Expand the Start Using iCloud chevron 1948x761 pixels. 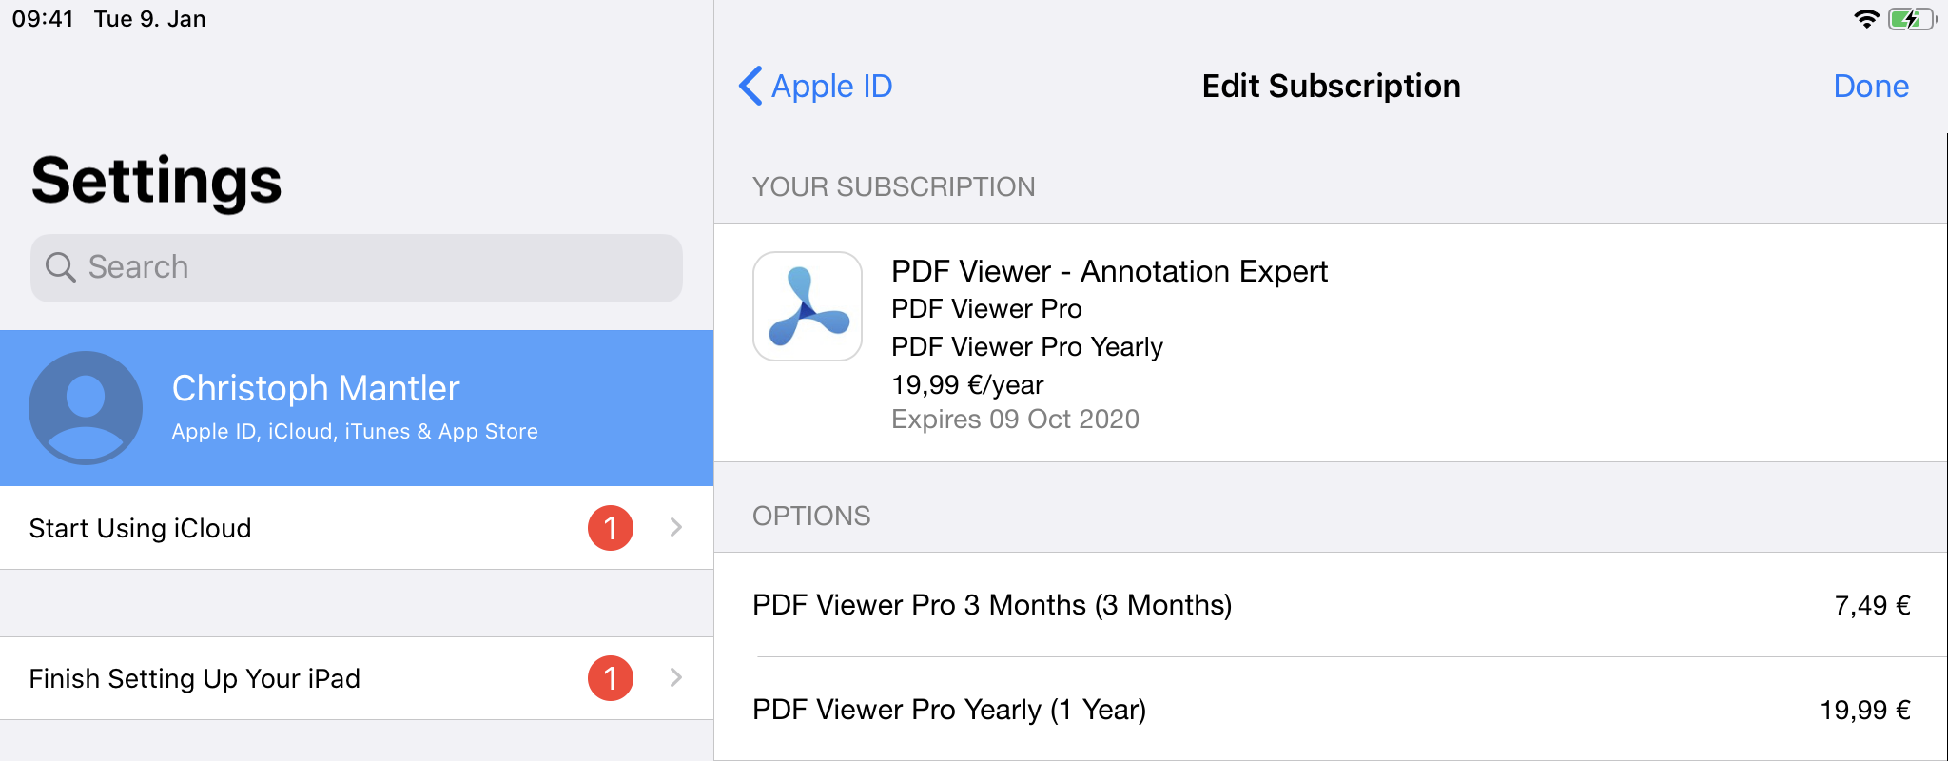click(676, 528)
